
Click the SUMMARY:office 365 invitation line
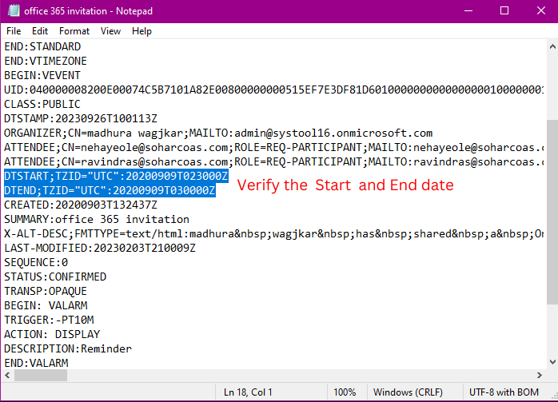pyautogui.click(x=97, y=219)
